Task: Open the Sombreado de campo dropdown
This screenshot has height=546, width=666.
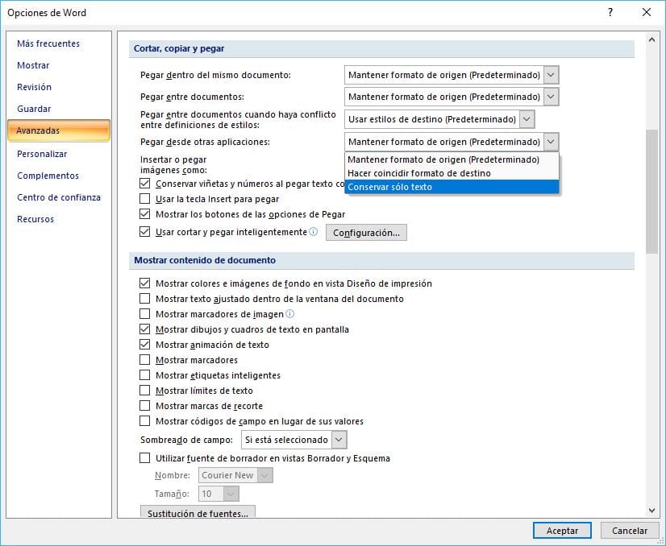Action: [339, 439]
